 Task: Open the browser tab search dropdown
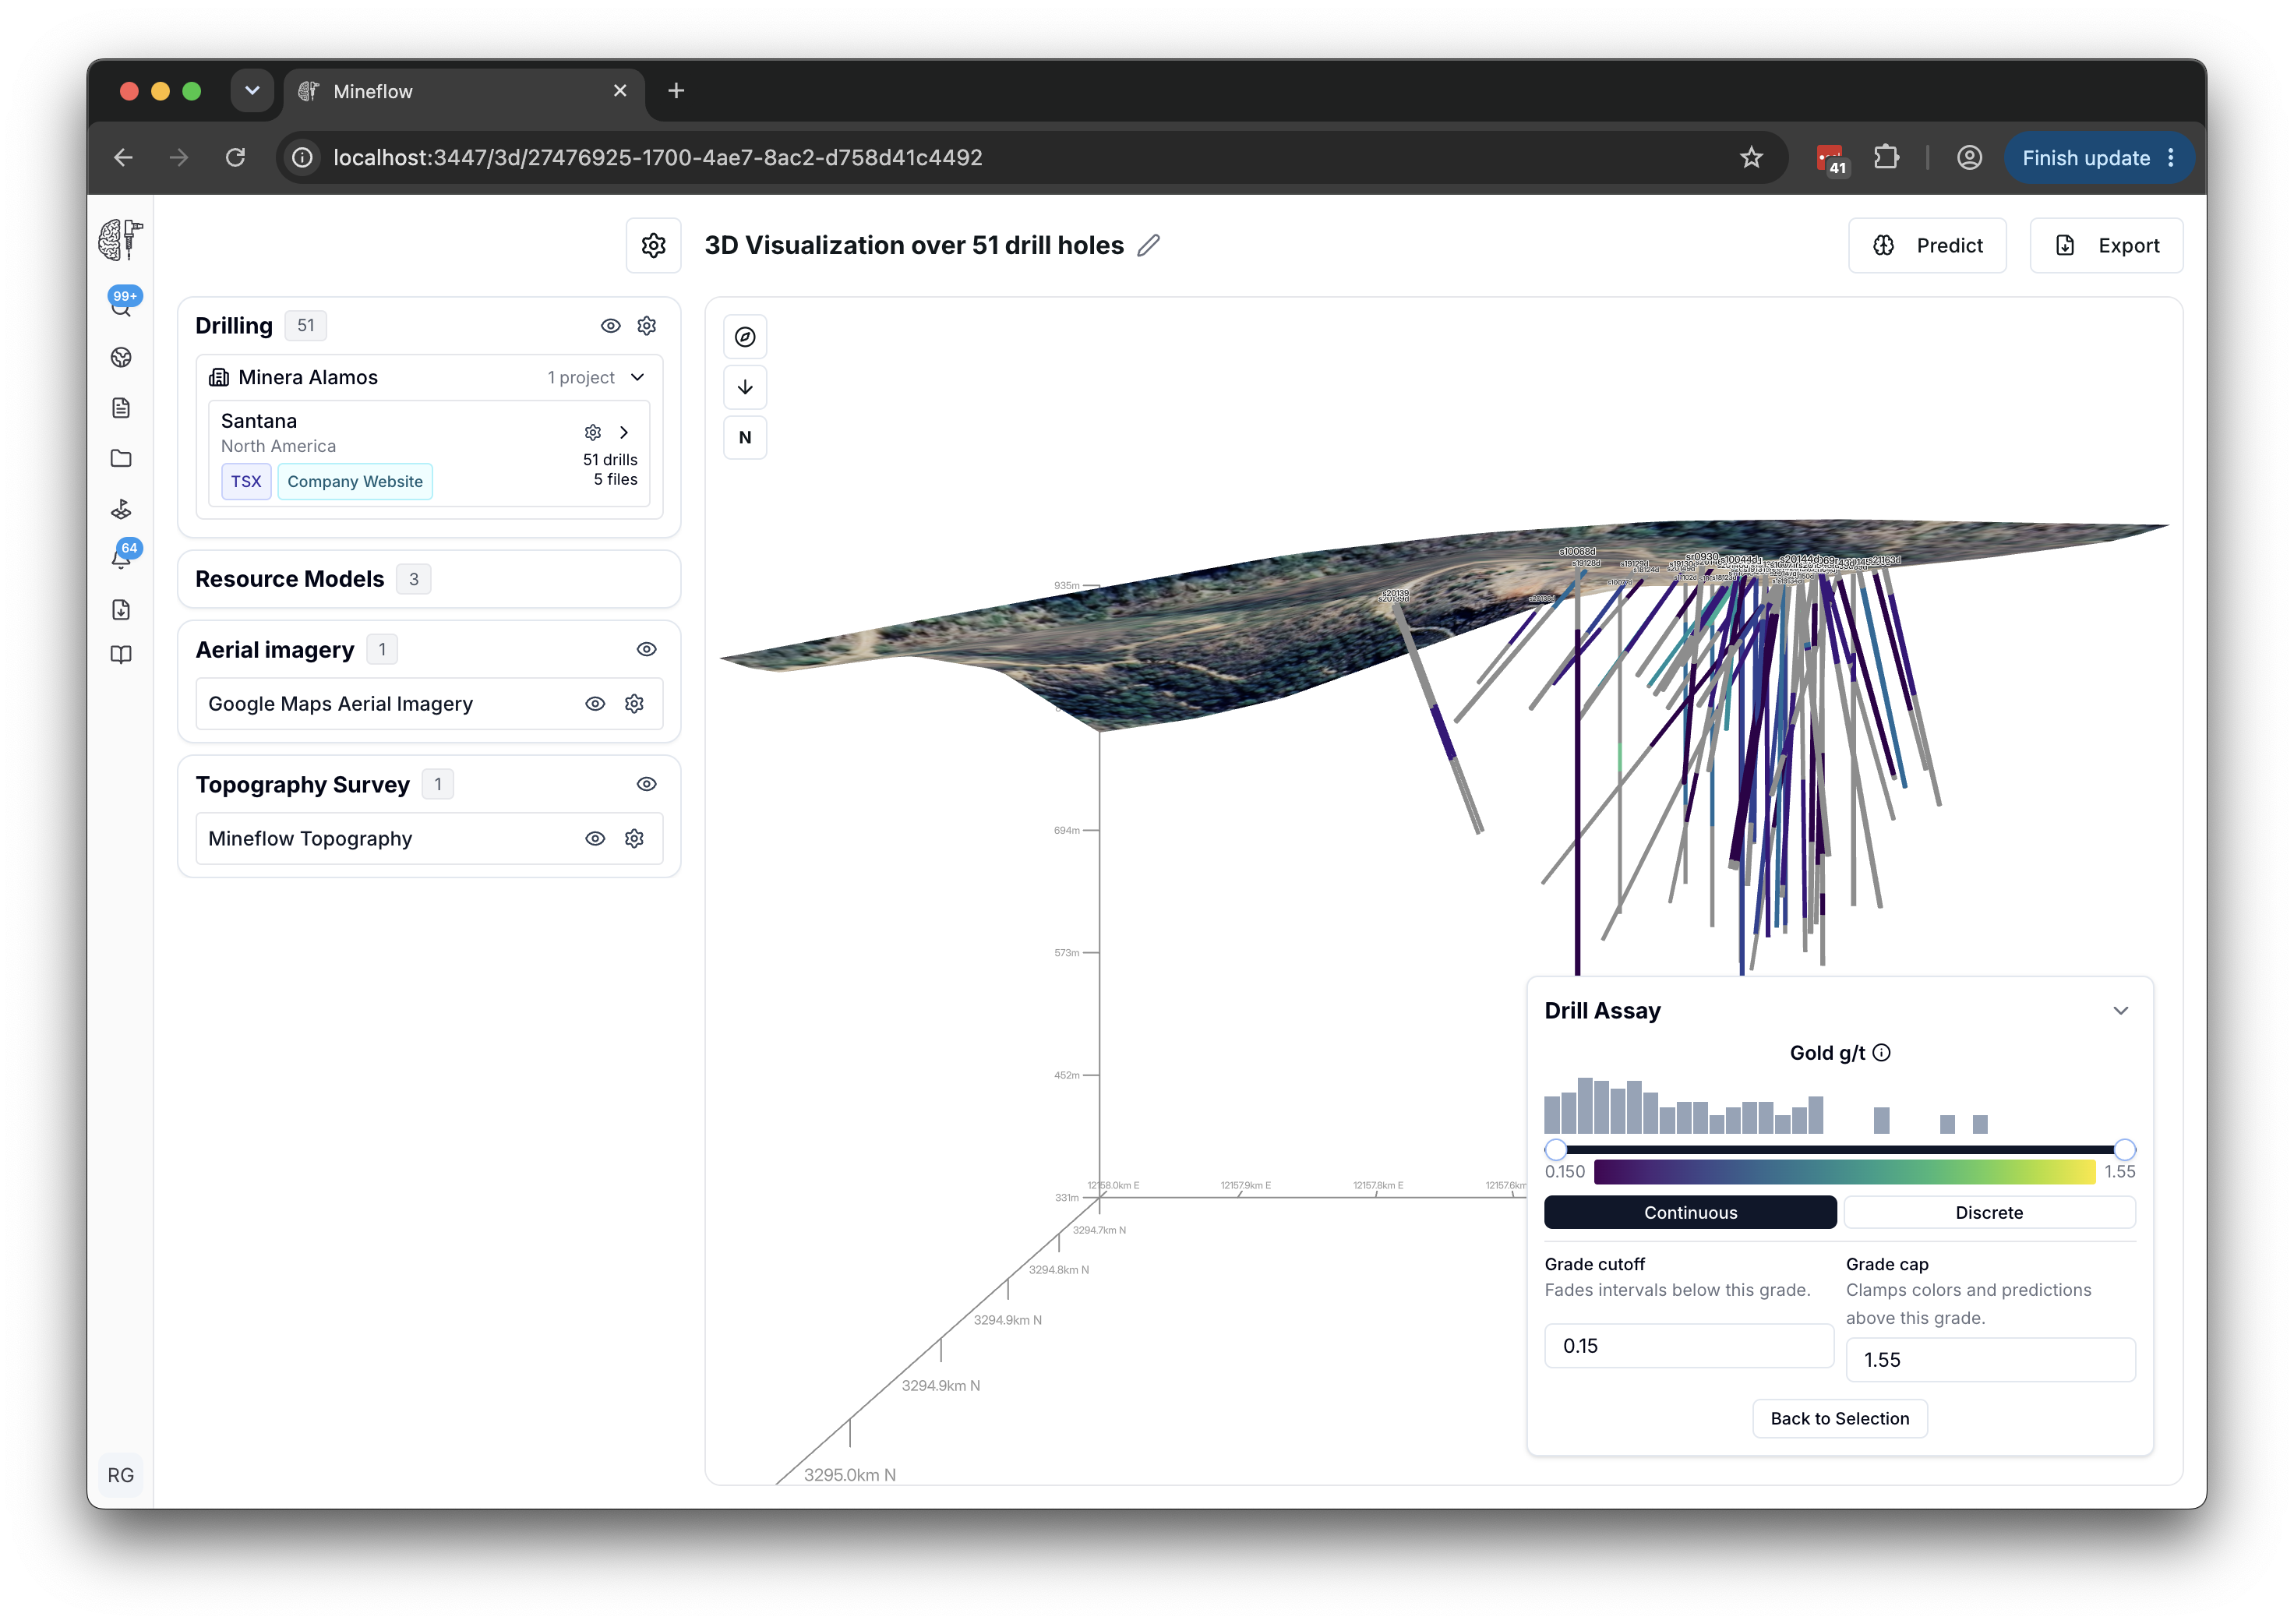pos(252,91)
